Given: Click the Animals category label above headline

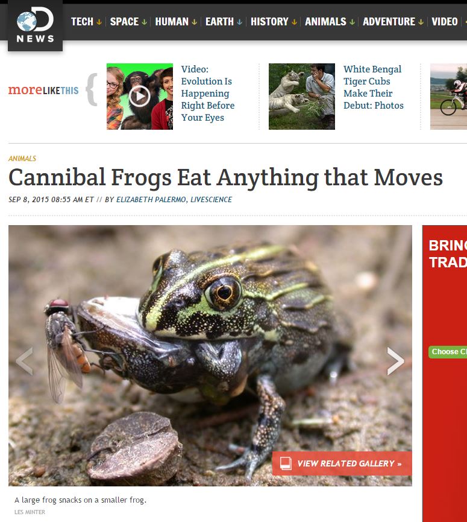Looking at the screenshot, I should 22,159.
